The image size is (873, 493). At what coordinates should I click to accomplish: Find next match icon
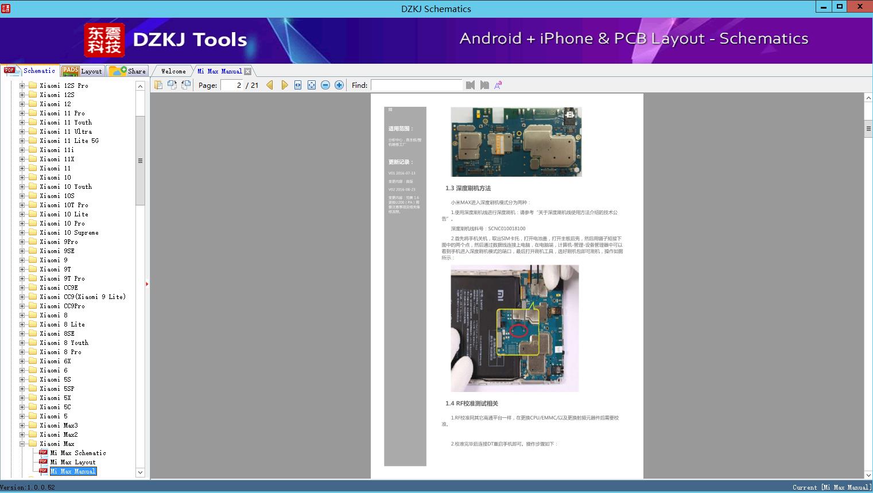[x=484, y=85]
